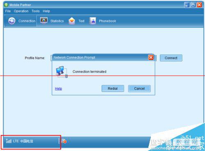
Task: Click the Mobile Partner green logo icon
Action: coord(6,5)
